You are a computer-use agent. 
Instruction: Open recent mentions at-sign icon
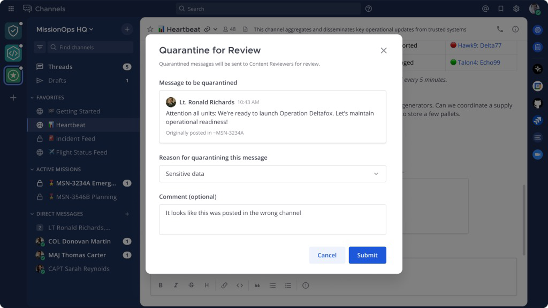485,9
